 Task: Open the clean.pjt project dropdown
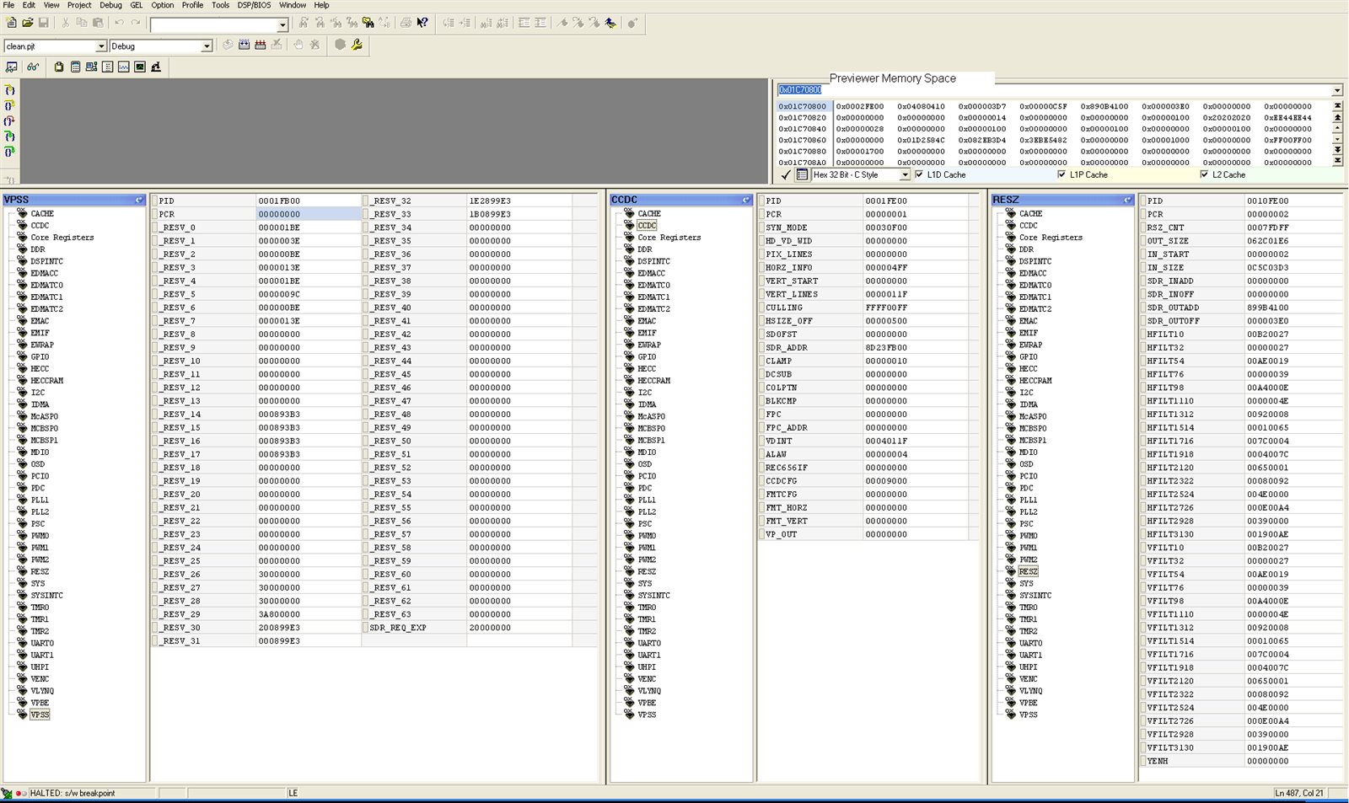[x=101, y=46]
